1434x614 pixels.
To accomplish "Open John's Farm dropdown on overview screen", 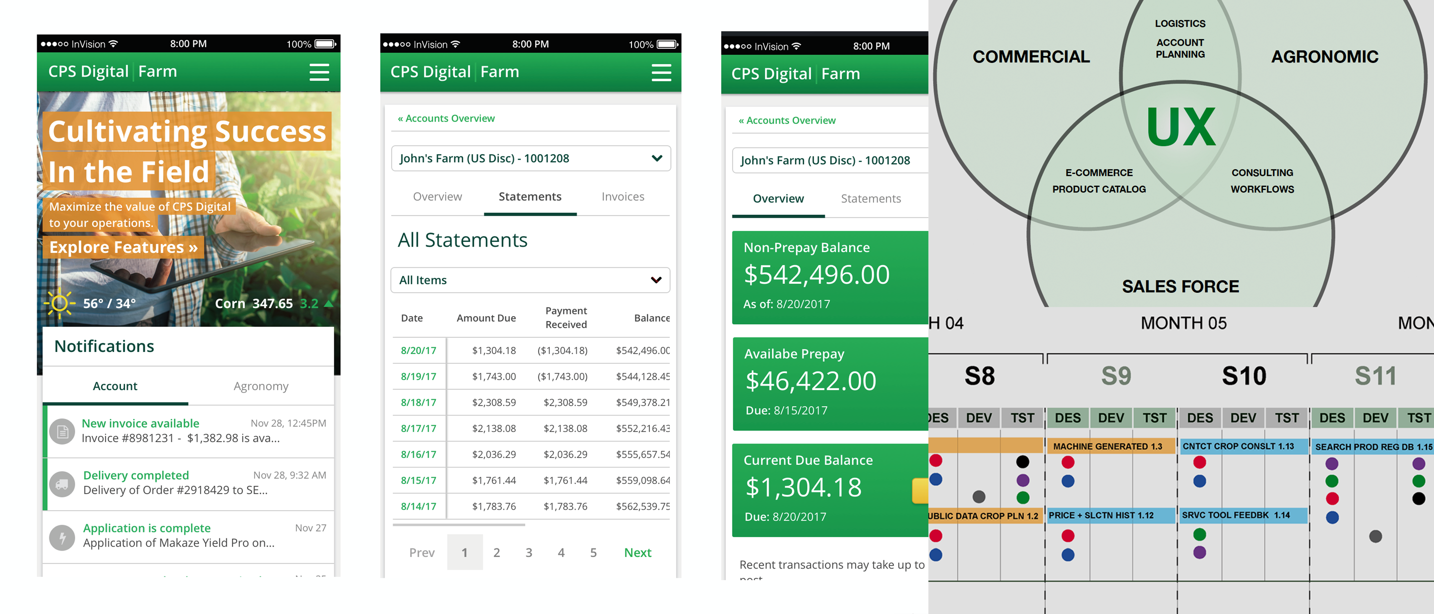I will point(830,160).
